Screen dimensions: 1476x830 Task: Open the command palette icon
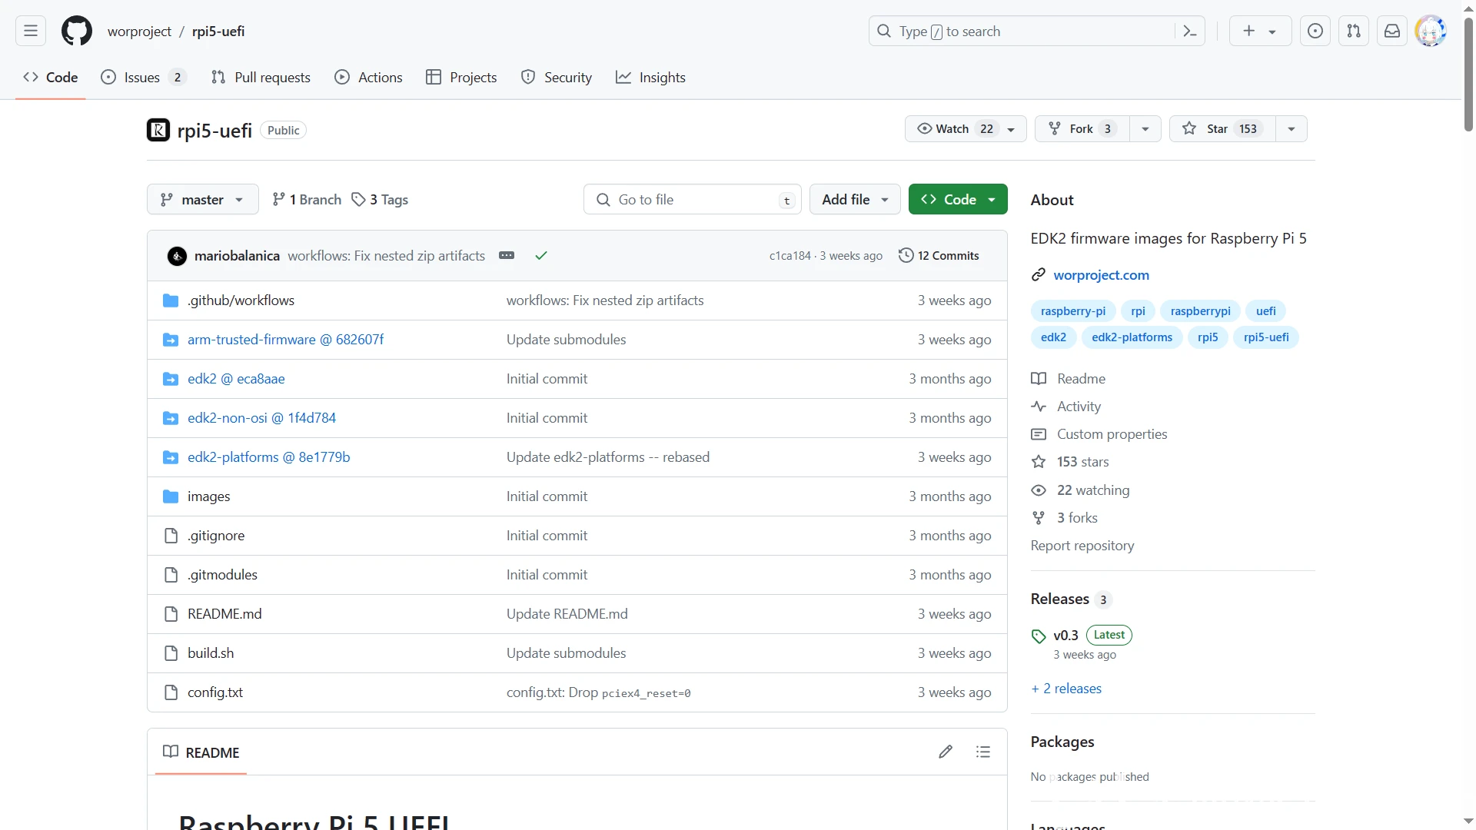(1190, 32)
